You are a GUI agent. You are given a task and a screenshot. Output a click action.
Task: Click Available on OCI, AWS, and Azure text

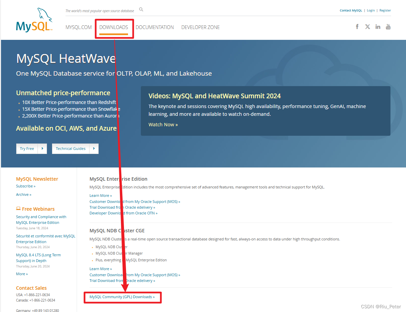pyautogui.click(x=66, y=128)
